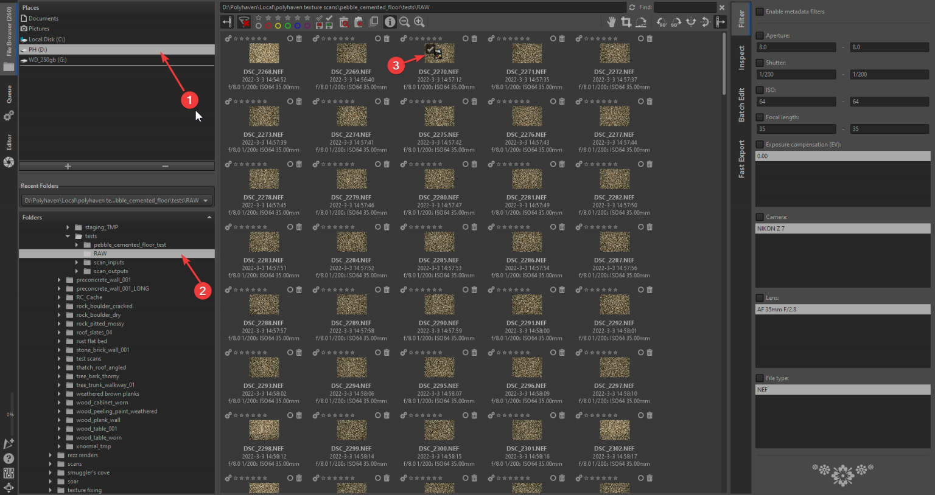
Task: Select the straighten/rotate tool
Action: [641, 22]
